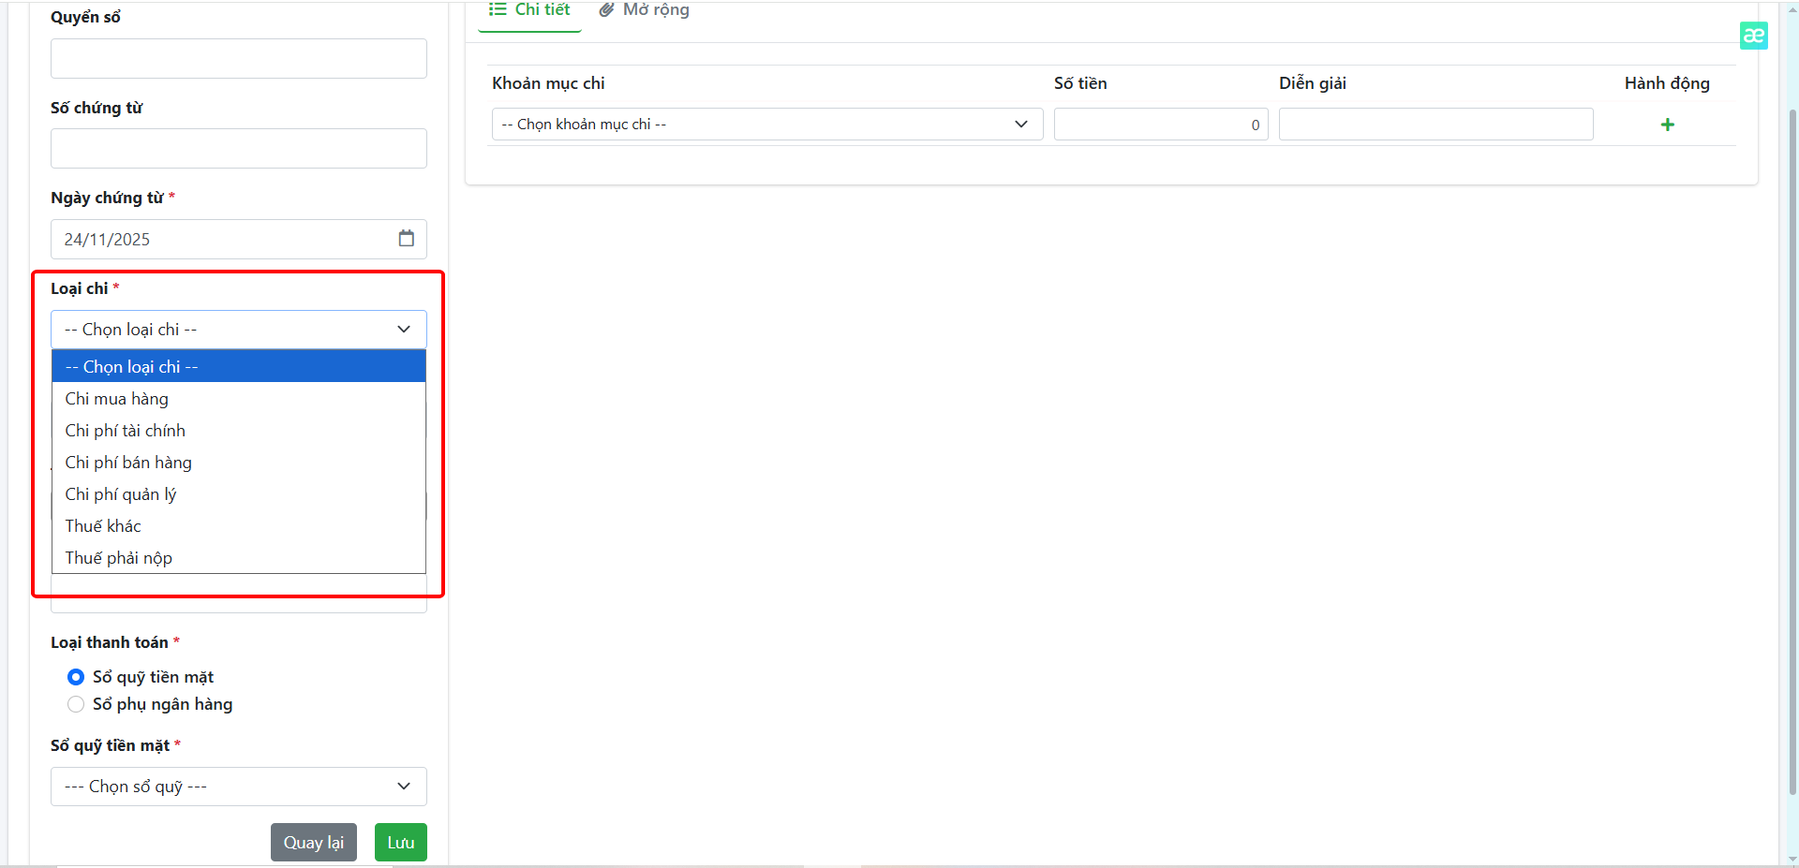Open the Chọn sổ quỹ dropdown
This screenshot has height=868, width=1799.
[x=238, y=787]
